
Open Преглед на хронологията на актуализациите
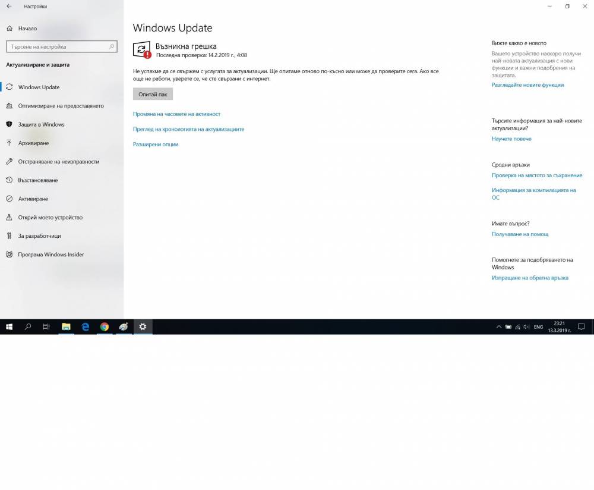tap(189, 129)
